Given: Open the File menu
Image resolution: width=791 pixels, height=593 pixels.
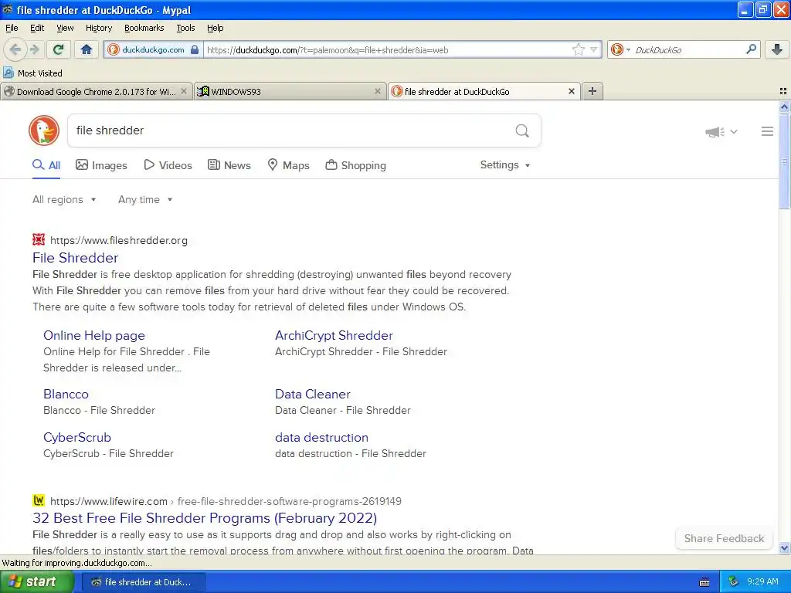Looking at the screenshot, I should [12, 28].
